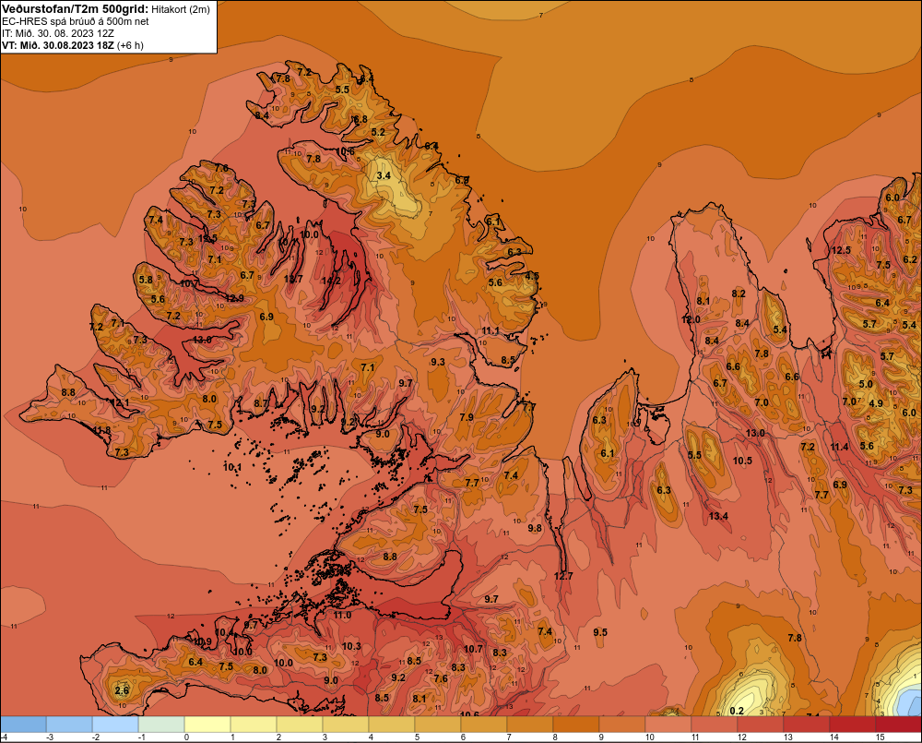
Task: Select the 9.5 temperature value
Action: point(600,632)
